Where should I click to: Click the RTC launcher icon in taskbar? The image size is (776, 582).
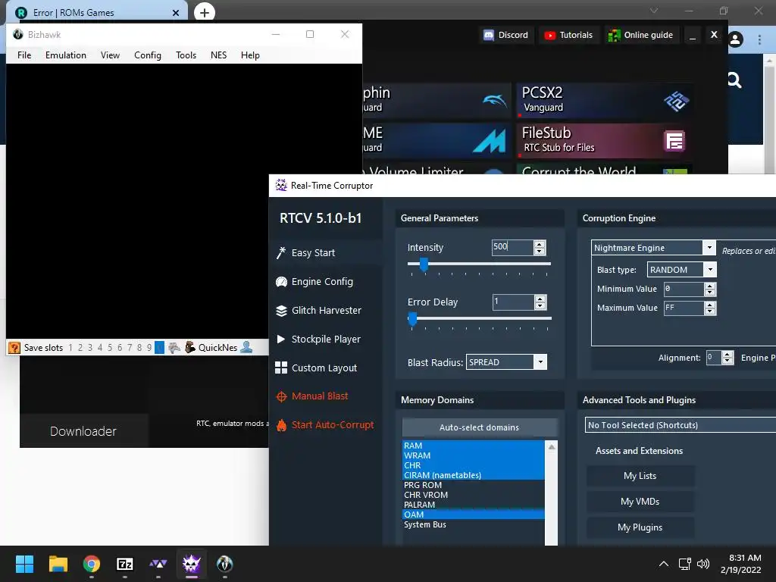click(x=158, y=564)
